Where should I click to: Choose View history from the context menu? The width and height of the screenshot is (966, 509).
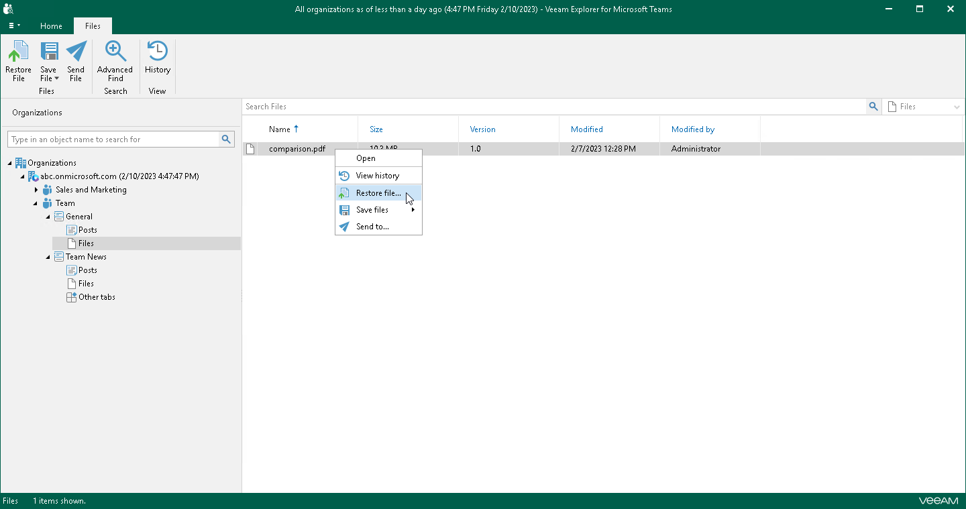(x=378, y=176)
